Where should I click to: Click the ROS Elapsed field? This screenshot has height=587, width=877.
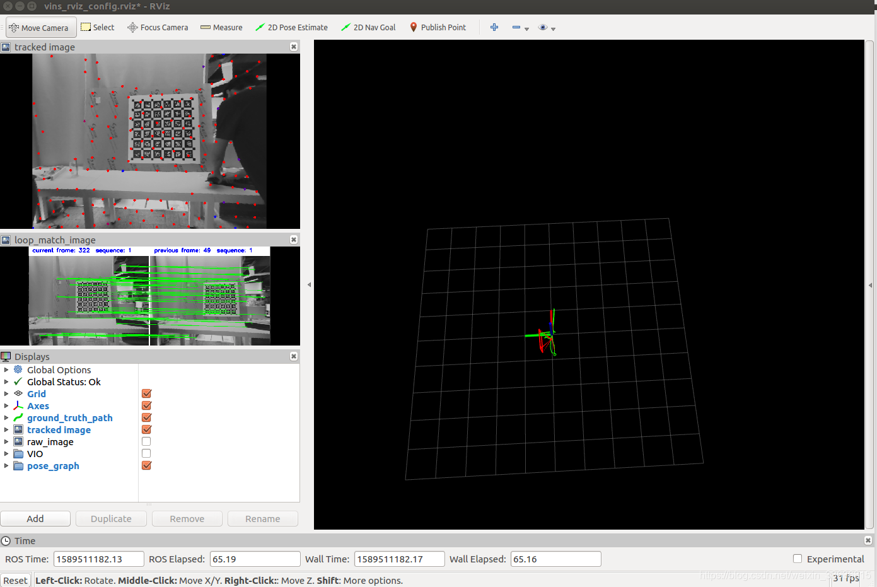[x=255, y=559]
